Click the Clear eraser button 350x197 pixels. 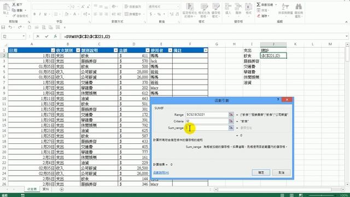click(264, 16)
